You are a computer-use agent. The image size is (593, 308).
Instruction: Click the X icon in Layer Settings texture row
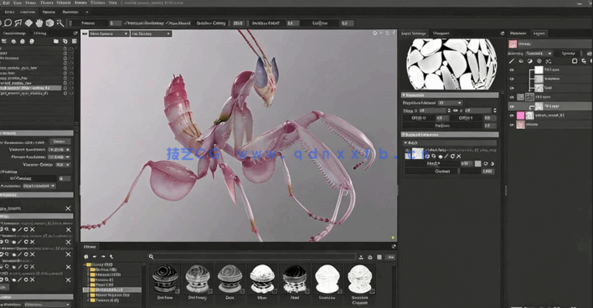tap(459, 156)
